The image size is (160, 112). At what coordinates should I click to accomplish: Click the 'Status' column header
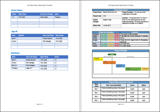[144, 85]
